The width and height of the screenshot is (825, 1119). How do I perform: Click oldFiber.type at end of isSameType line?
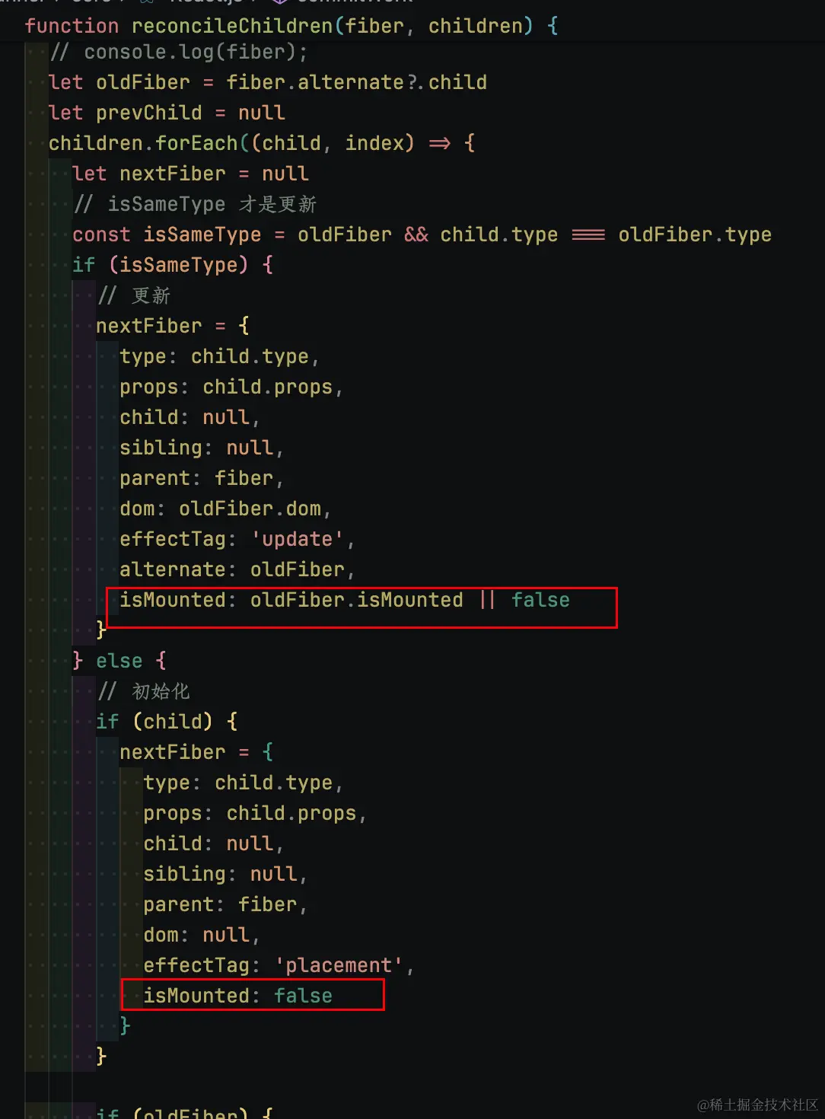[695, 234]
